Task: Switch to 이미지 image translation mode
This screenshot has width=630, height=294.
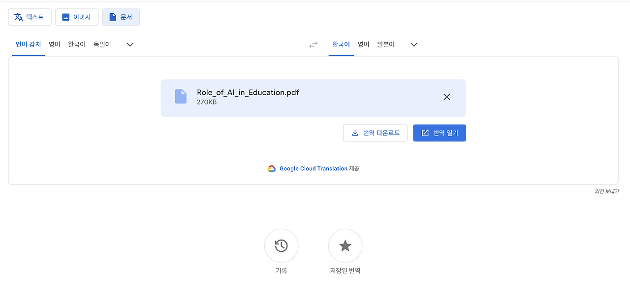Action: coord(66,17)
